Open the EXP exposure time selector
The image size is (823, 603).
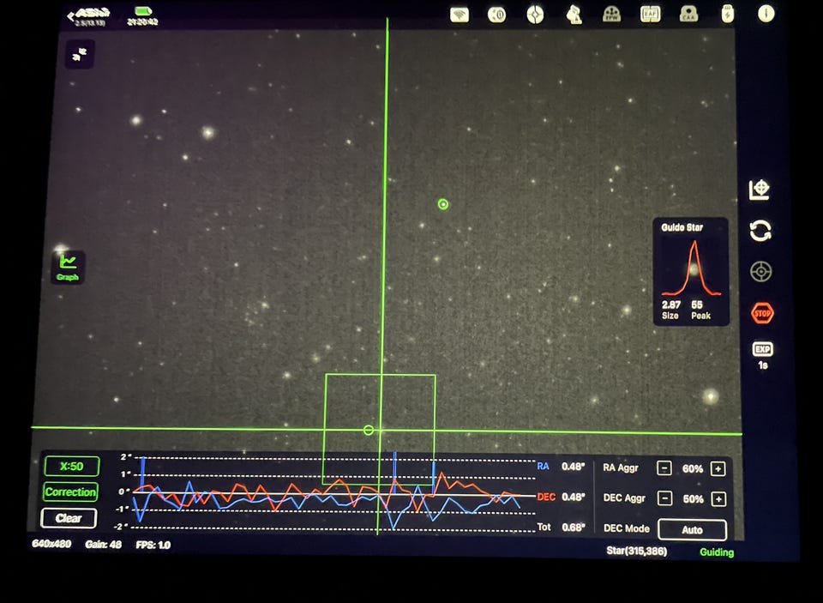point(762,350)
